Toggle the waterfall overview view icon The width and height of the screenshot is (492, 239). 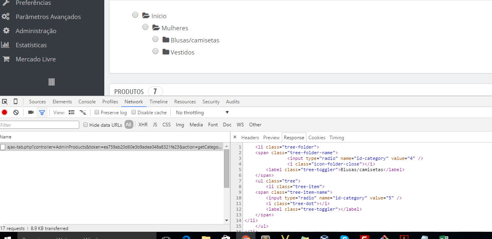[83, 113]
